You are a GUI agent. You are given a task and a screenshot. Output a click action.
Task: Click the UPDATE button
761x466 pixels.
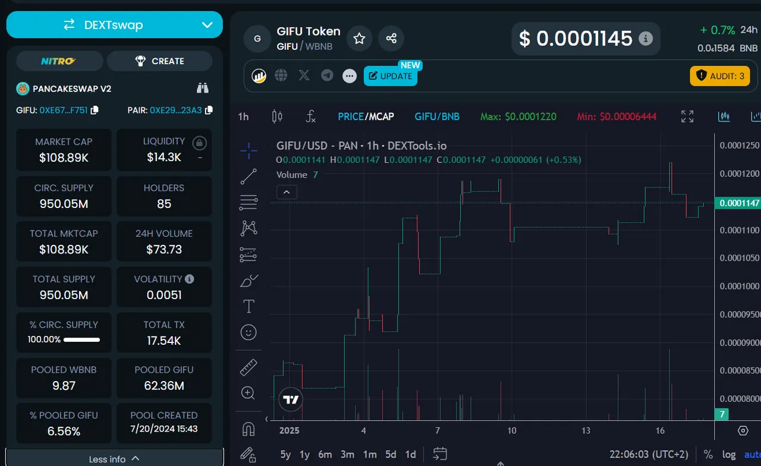[x=390, y=76]
